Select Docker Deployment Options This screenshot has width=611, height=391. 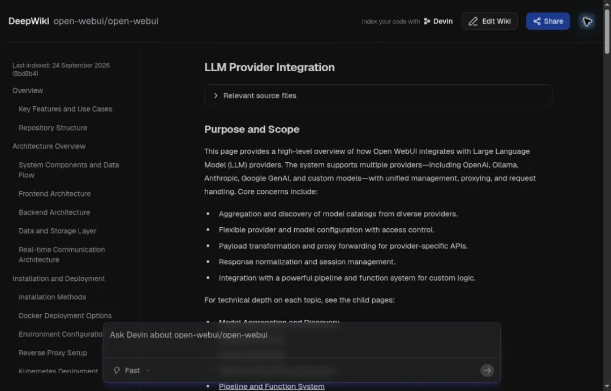tap(65, 316)
